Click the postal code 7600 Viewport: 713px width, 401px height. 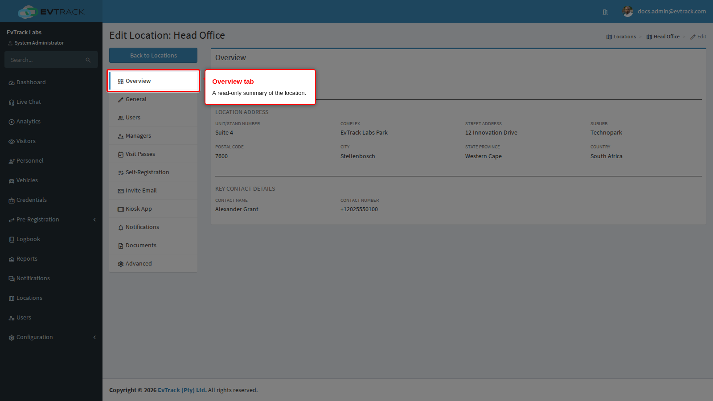221,156
